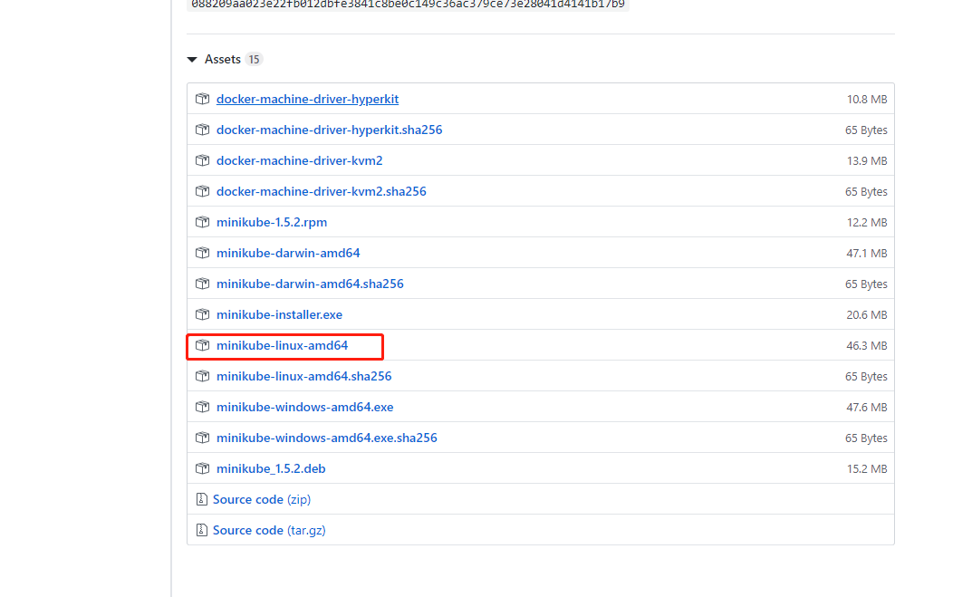The image size is (972, 597).
Task: Click package icon beside minikube-linux-amd64
Action: 203,346
